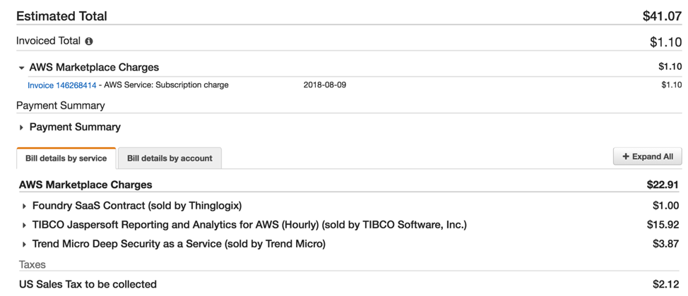Switch to Bill details by account tab

pos(170,159)
